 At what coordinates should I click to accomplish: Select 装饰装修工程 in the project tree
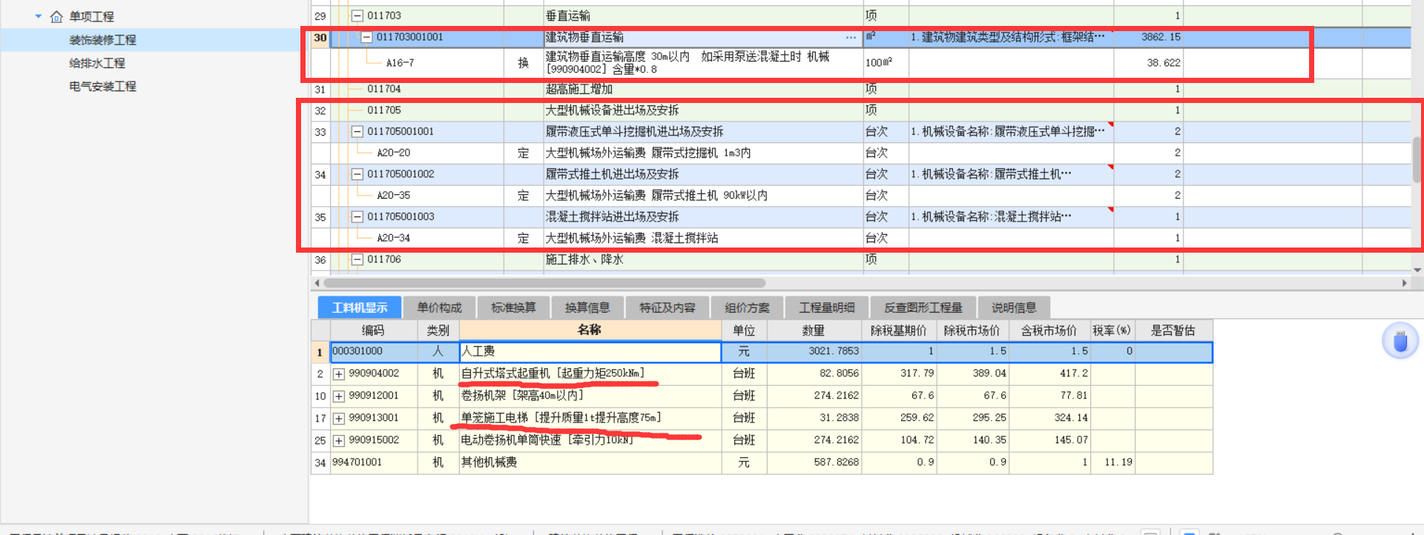102,40
